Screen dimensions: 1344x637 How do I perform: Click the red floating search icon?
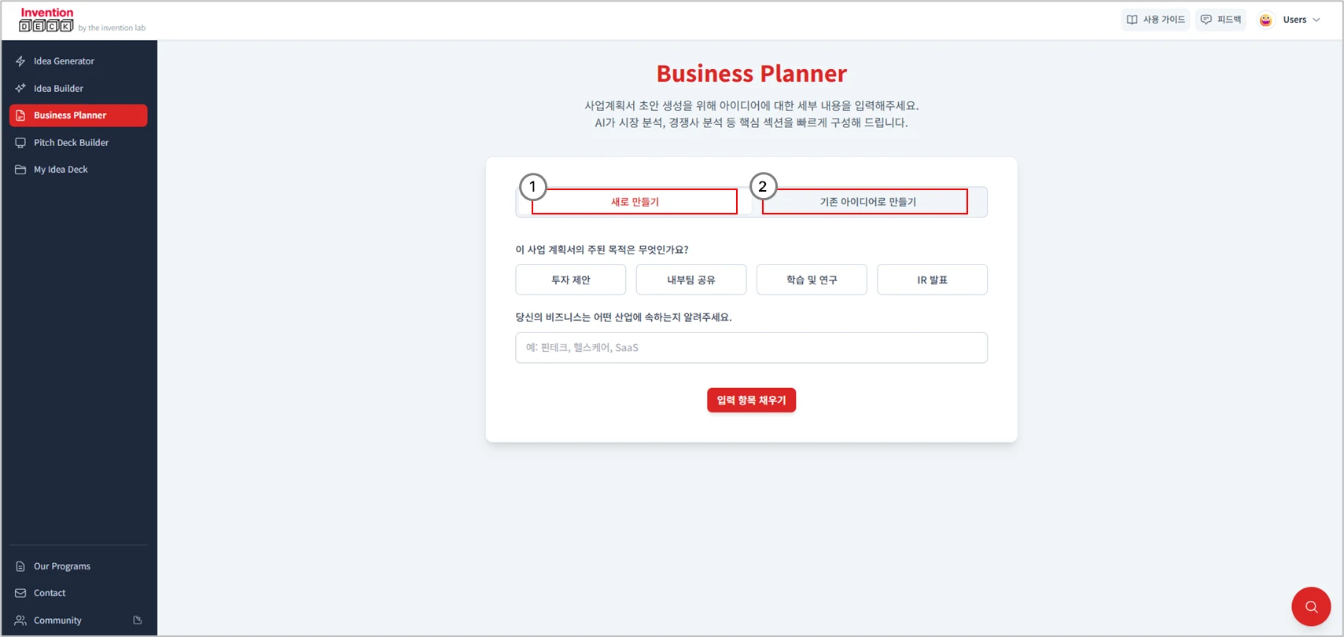(x=1310, y=606)
